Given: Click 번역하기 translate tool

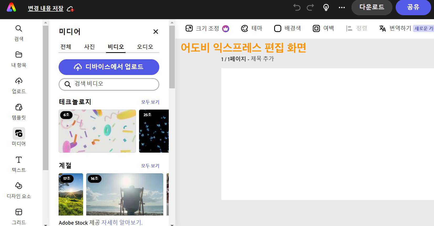Looking at the screenshot, I should (x=395, y=28).
